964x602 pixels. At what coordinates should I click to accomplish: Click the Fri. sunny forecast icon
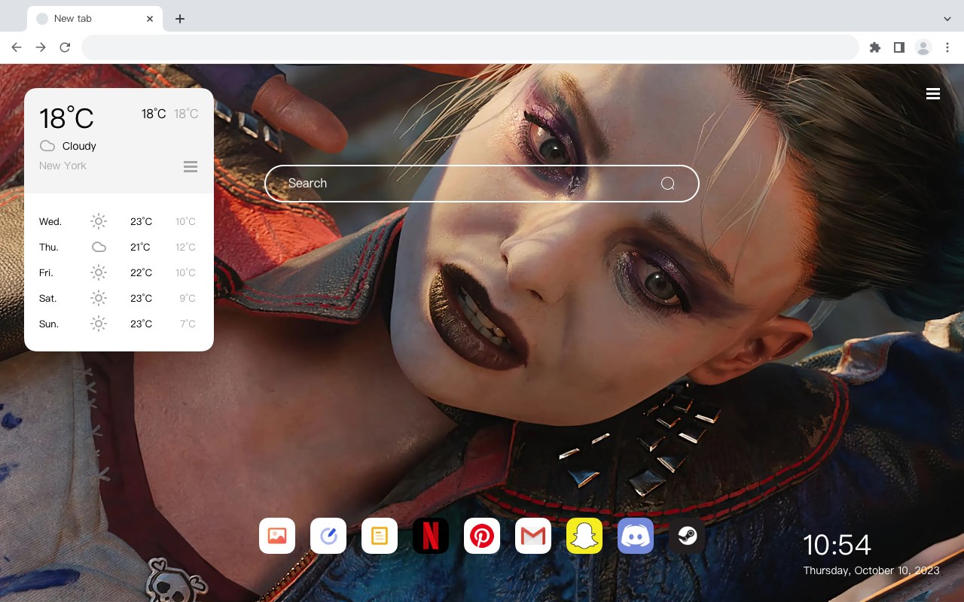[x=99, y=272]
